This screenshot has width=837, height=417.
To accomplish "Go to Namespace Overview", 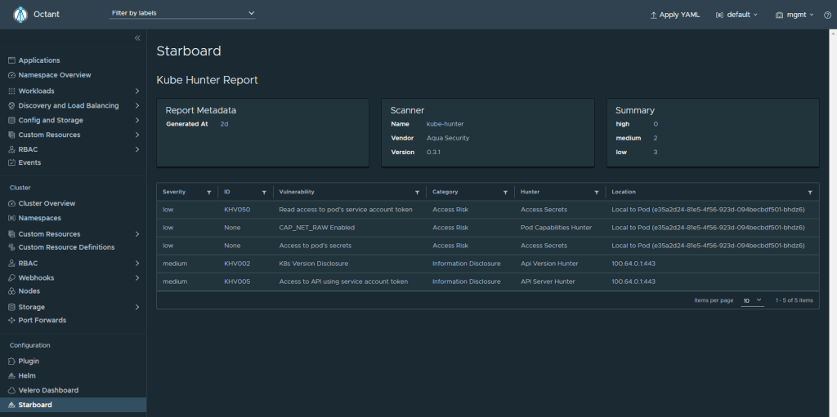I will (x=55, y=75).
